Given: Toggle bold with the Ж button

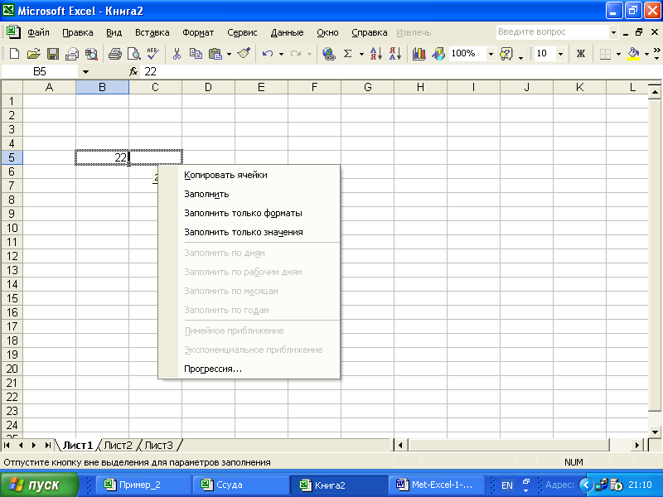Looking at the screenshot, I should tap(581, 54).
